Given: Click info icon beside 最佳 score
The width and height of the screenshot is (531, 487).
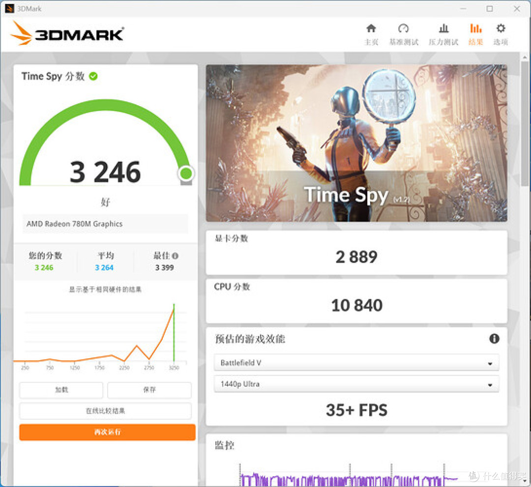Looking at the screenshot, I should 175,256.
